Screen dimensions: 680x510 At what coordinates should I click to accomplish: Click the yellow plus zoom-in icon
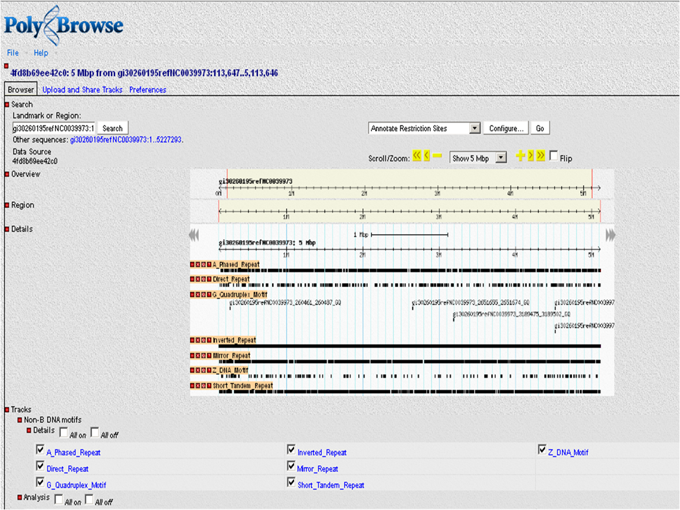(521, 156)
